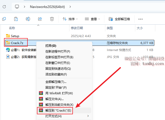165x120 pixels.
Task: Click the Delete trash icon
Action: 52,19
